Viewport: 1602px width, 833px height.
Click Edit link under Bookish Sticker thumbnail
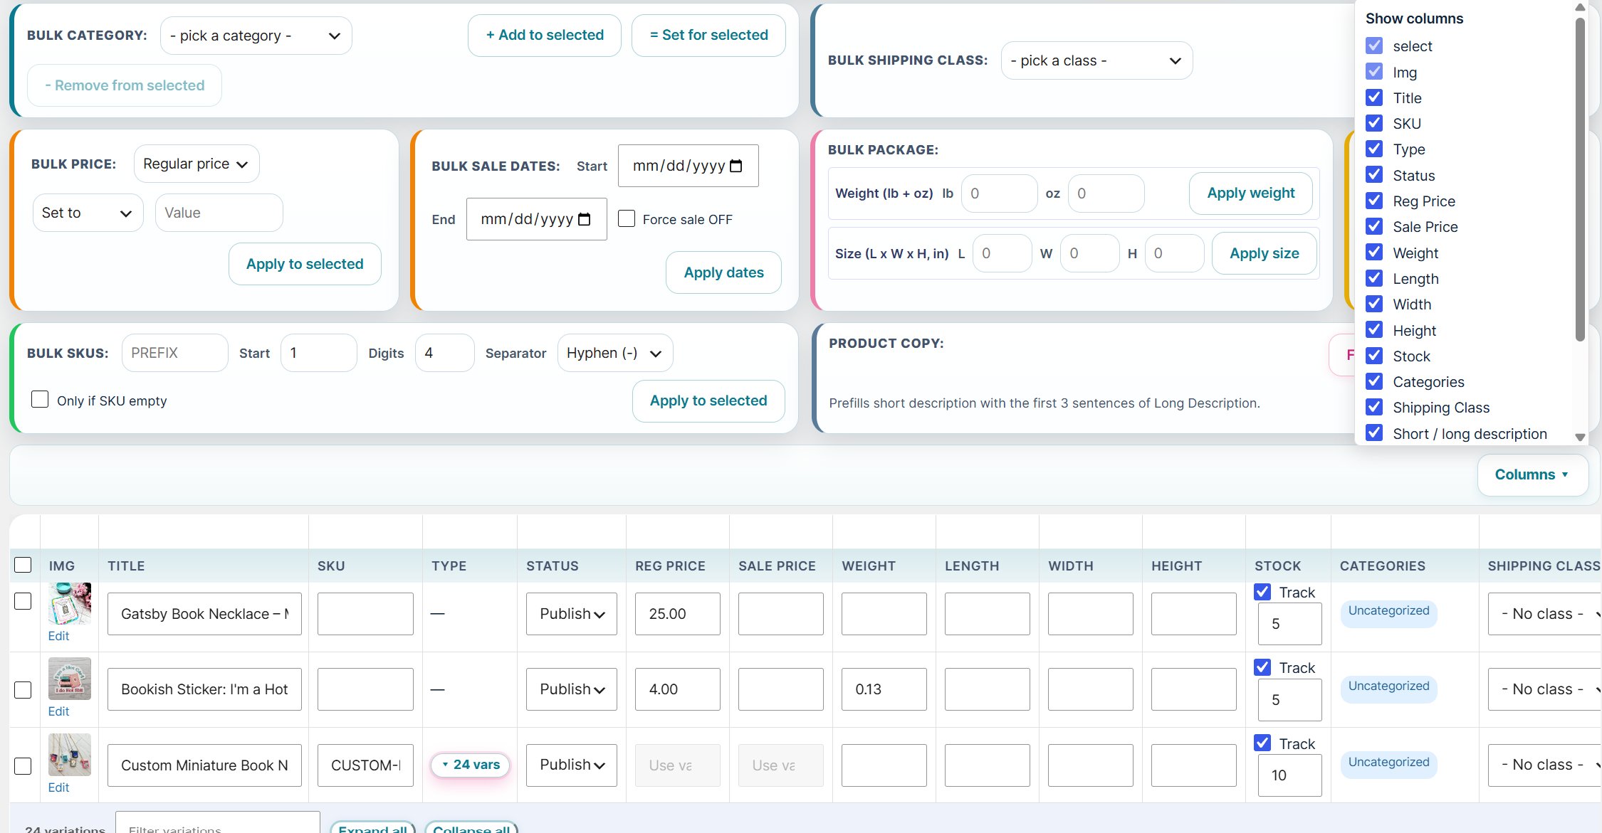58,711
